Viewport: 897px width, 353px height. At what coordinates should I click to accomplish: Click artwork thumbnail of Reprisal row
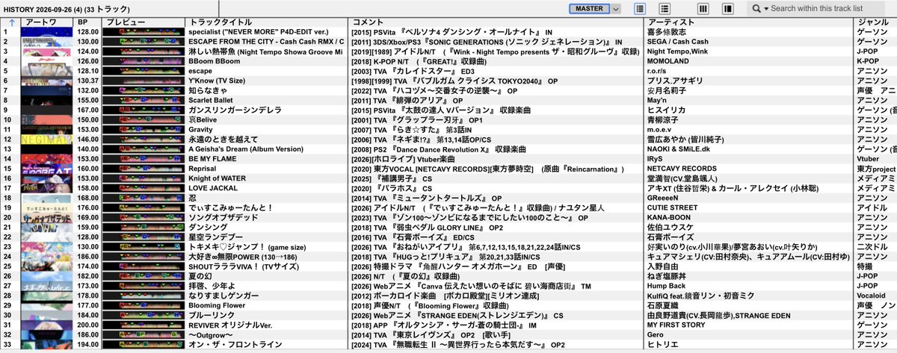47,169
